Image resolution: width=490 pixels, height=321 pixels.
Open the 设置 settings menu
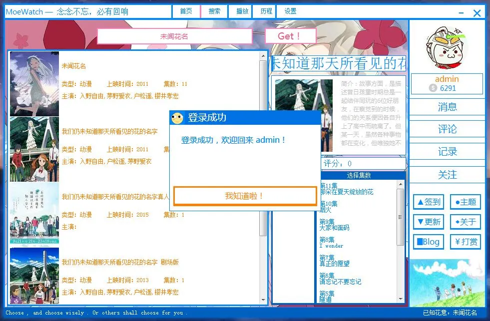pos(290,11)
